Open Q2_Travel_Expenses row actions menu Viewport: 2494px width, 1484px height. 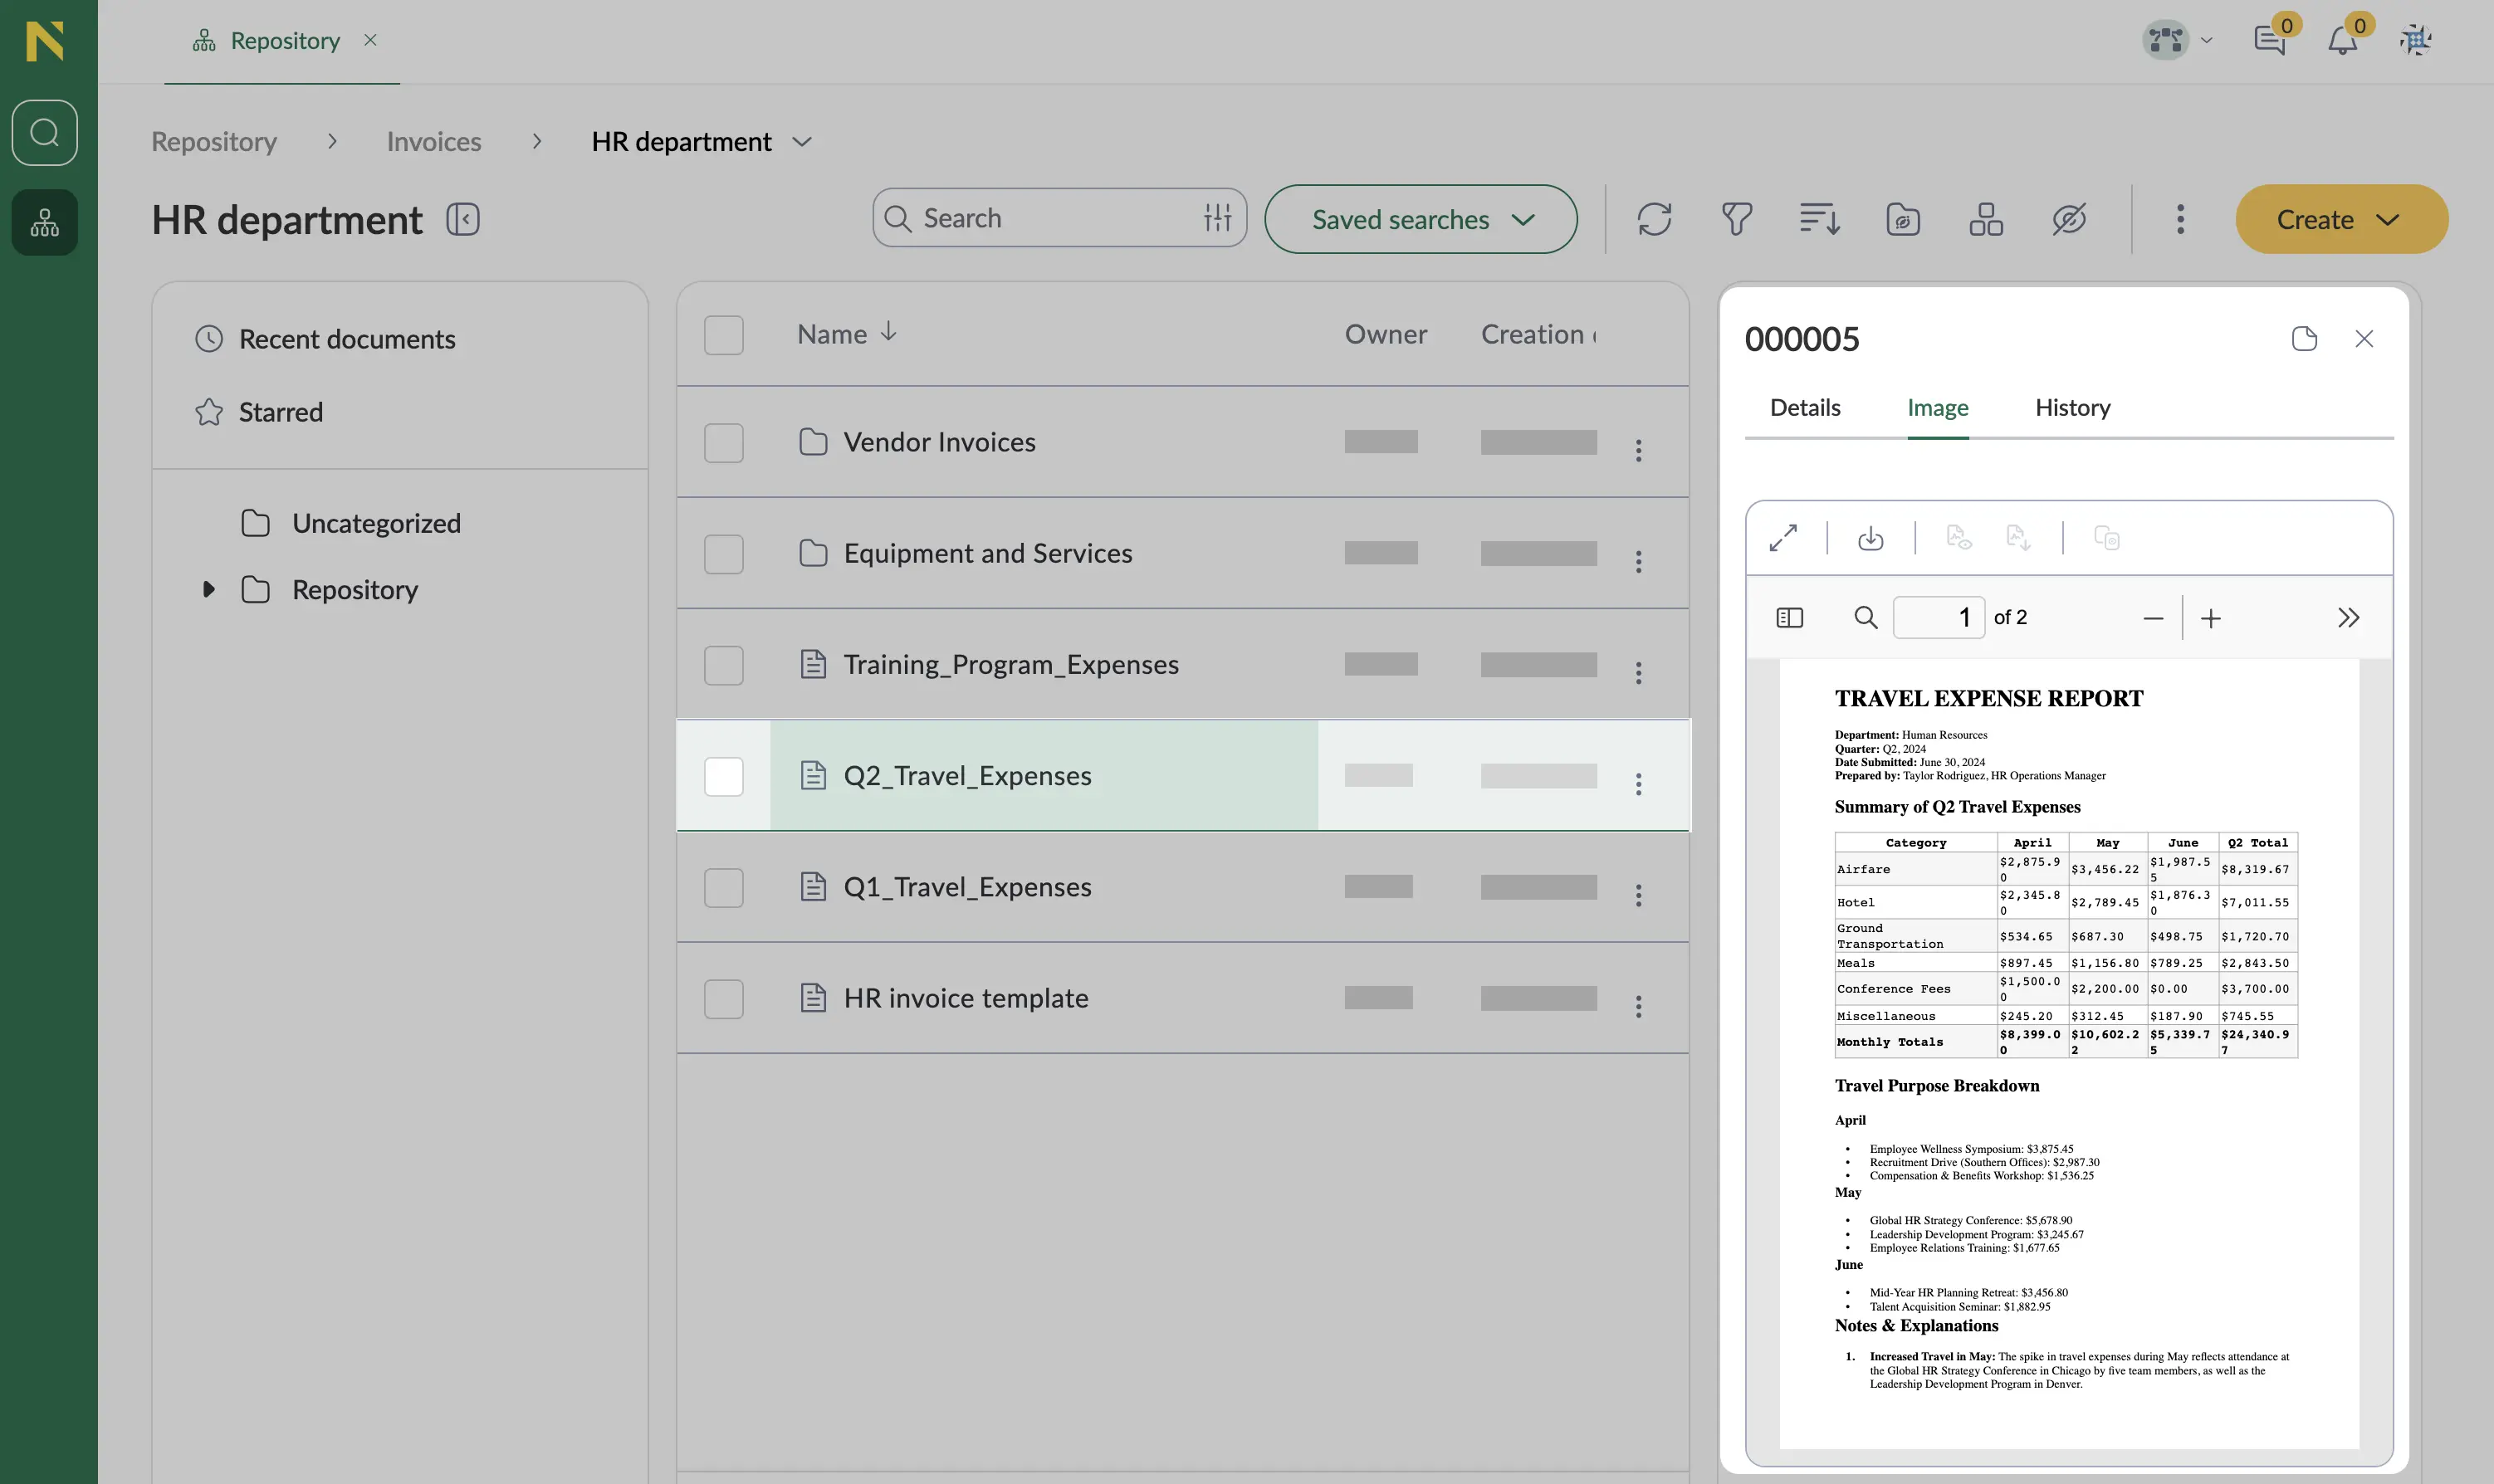coord(1638,783)
